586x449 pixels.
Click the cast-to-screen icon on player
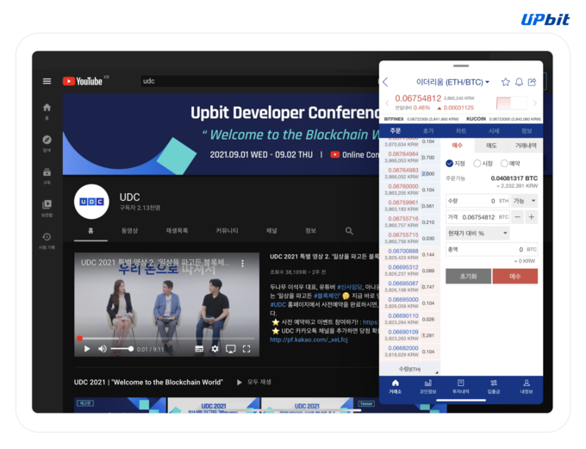(x=231, y=349)
